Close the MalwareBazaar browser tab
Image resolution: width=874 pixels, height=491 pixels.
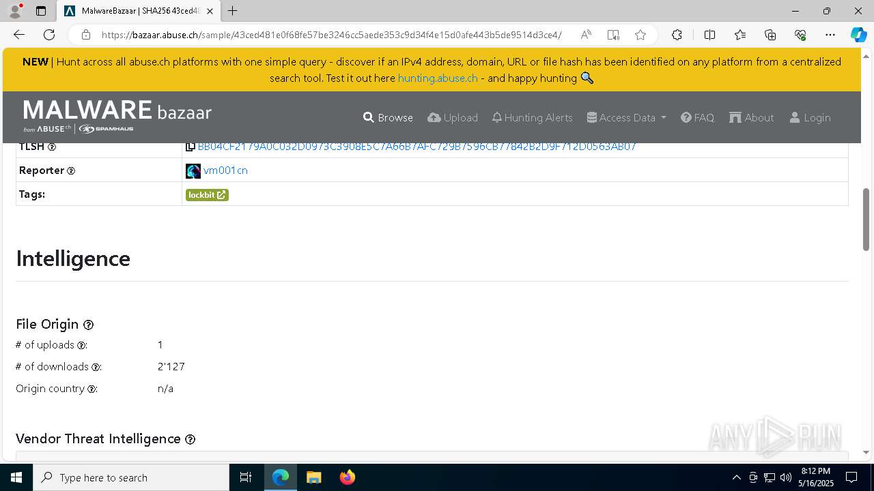(210, 11)
